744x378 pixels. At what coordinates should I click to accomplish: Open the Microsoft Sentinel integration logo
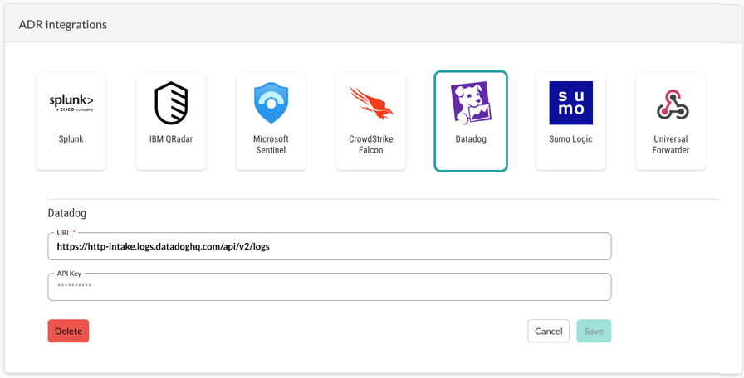click(x=271, y=103)
